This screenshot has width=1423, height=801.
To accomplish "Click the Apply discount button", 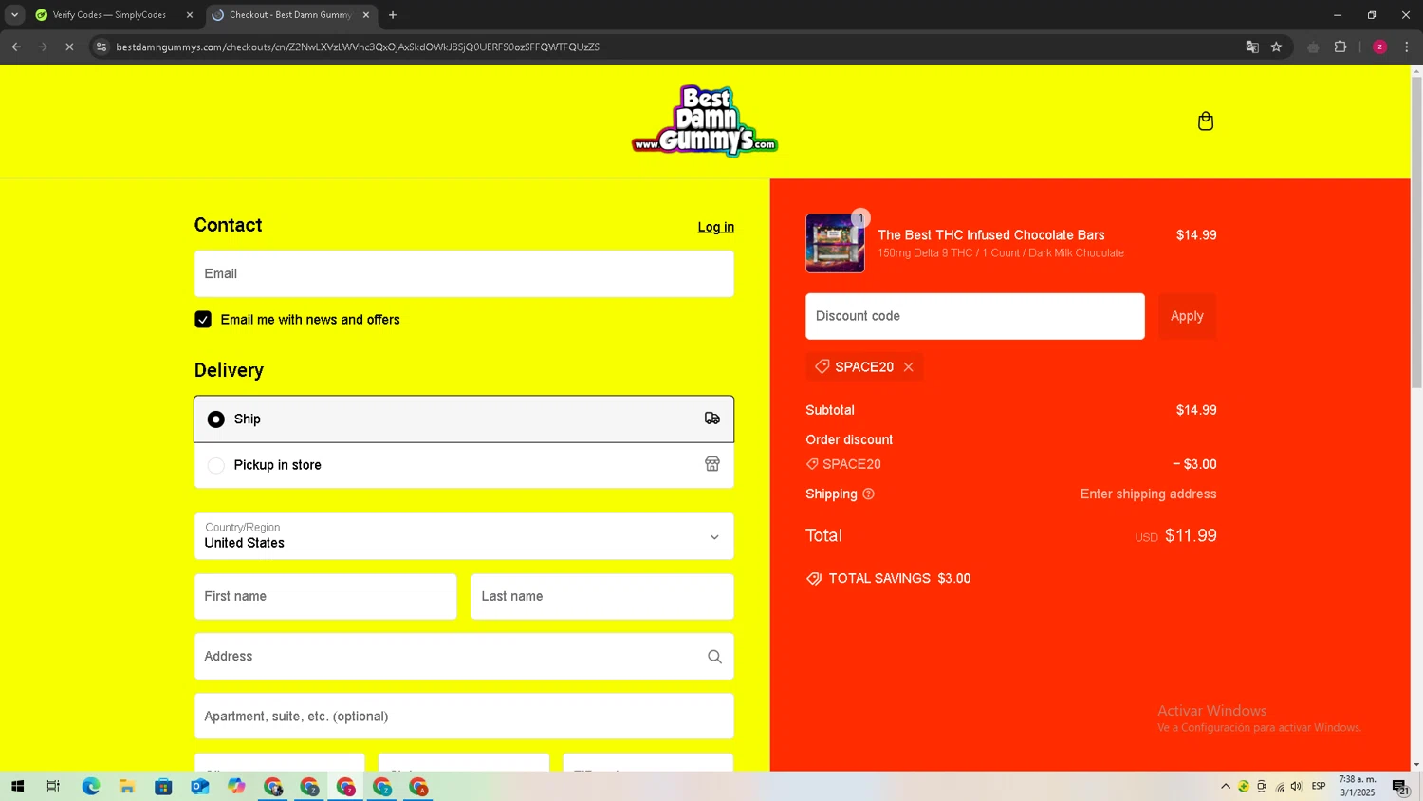I will (x=1187, y=316).
